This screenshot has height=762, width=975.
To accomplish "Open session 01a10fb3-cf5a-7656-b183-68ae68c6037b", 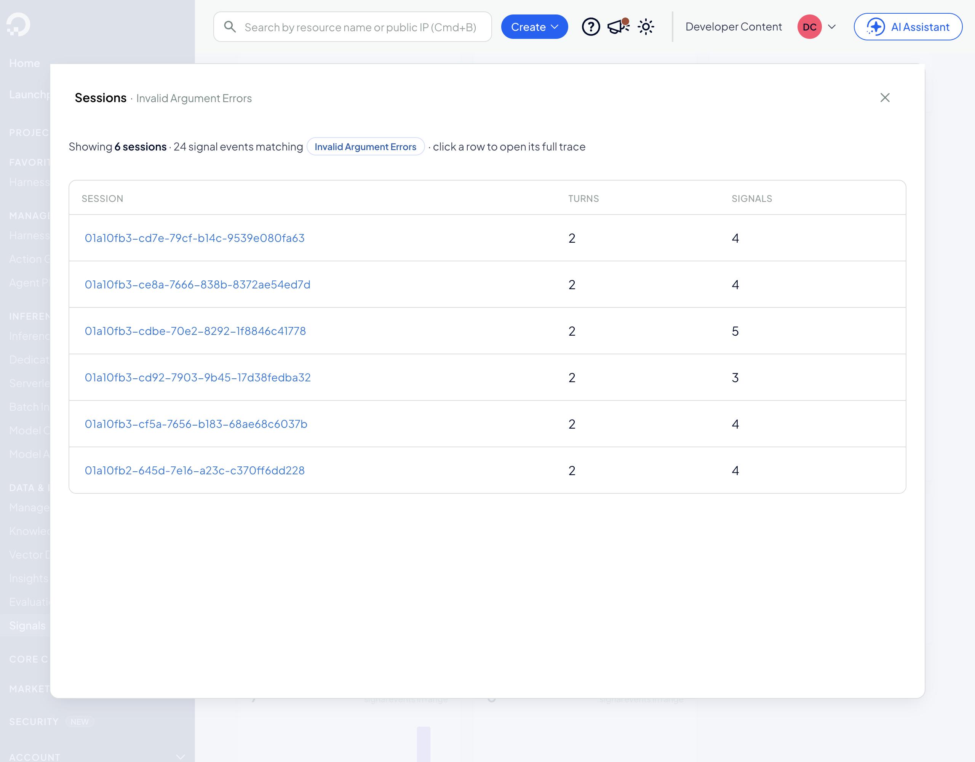I will pos(196,423).
